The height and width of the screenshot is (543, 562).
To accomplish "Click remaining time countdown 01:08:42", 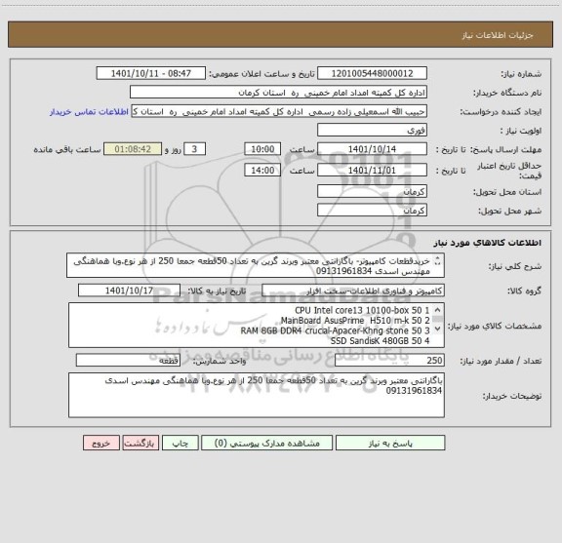I will (x=133, y=149).
